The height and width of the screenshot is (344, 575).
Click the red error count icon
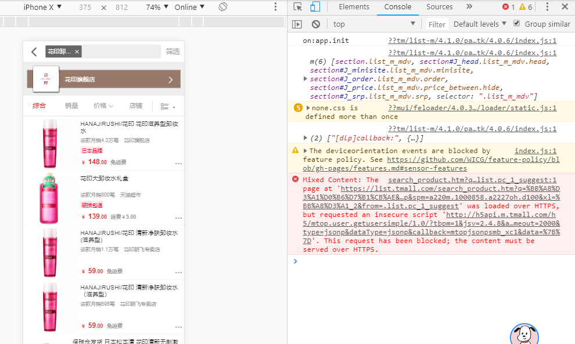pos(506,6)
